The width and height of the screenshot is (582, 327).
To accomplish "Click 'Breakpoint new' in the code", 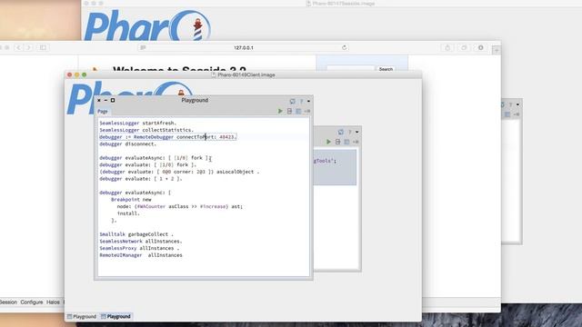I will pyautogui.click(x=131, y=200).
